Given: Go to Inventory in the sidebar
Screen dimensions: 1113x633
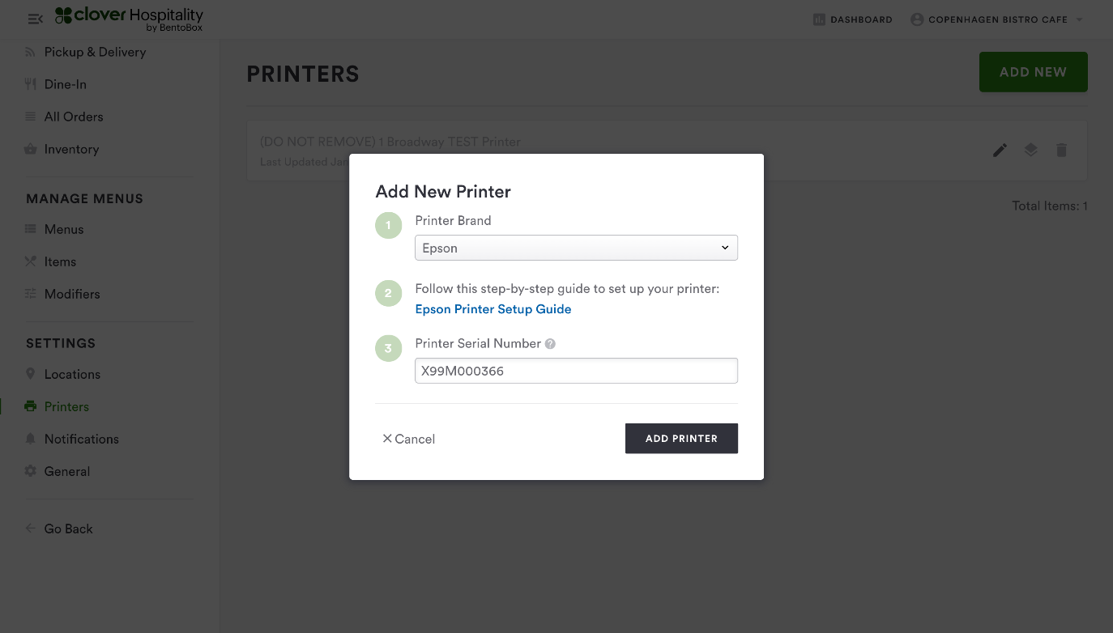Looking at the screenshot, I should [71, 149].
